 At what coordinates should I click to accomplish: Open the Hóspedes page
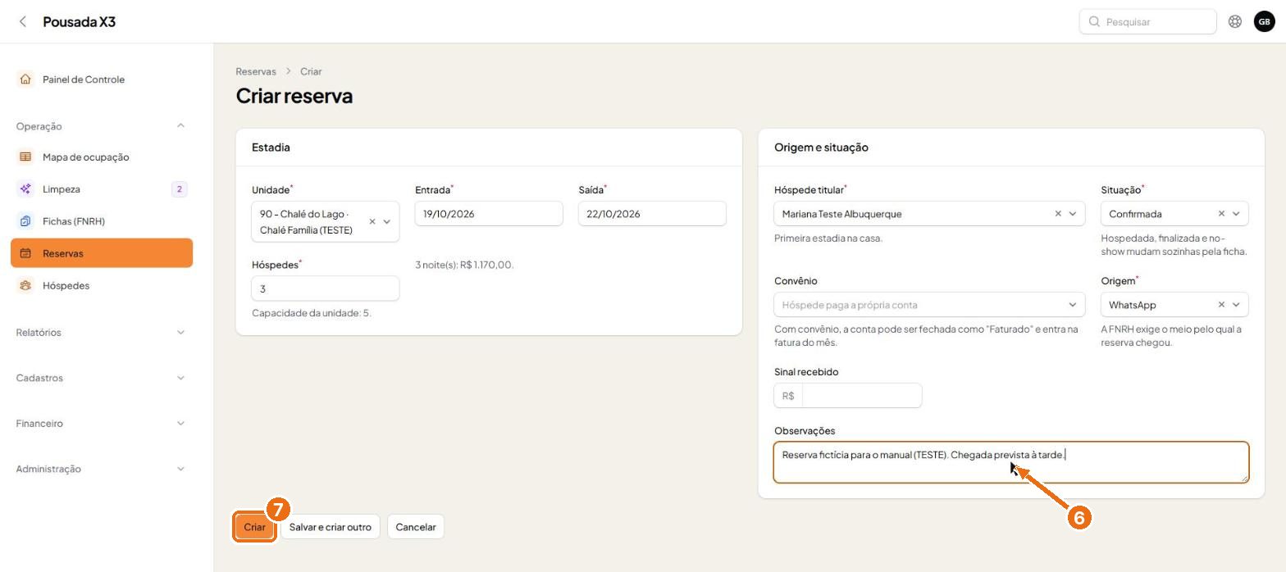(102, 286)
